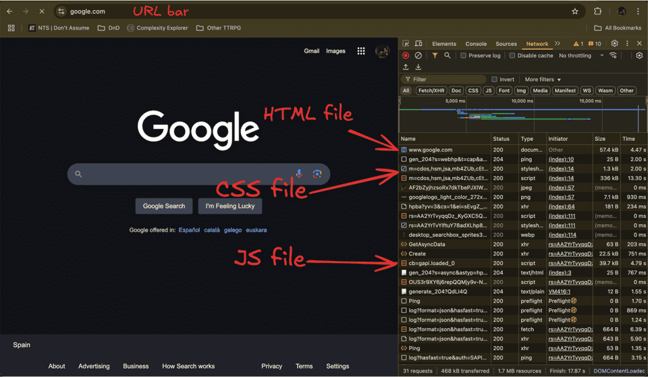648x377 pixels.
Task: Open the Google apps grid icon
Action: pyautogui.click(x=361, y=51)
